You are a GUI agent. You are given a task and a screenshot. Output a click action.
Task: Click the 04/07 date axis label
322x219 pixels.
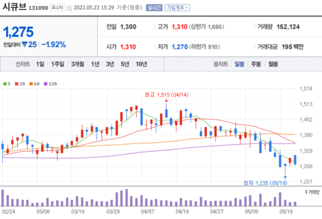pyautogui.click(x=148, y=212)
